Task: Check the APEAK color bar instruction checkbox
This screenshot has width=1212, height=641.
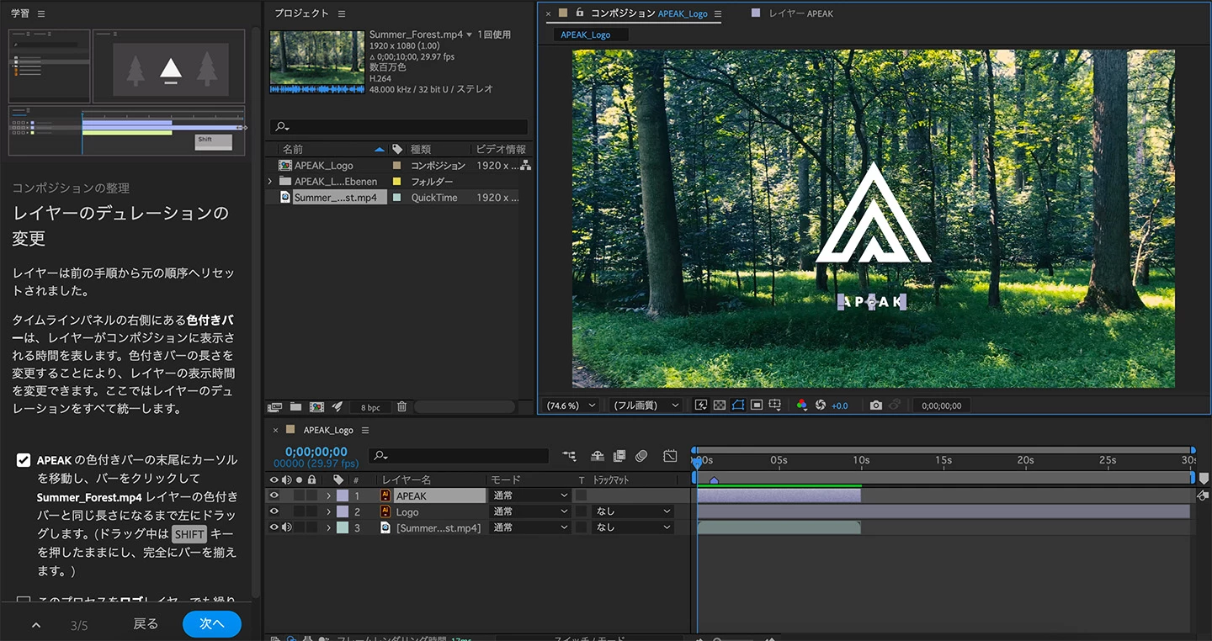Action: coord(24,460)
